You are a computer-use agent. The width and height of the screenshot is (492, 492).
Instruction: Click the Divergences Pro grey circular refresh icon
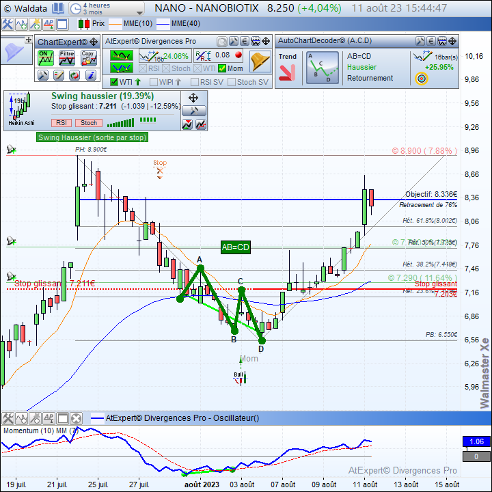click(x=222, y=42)
